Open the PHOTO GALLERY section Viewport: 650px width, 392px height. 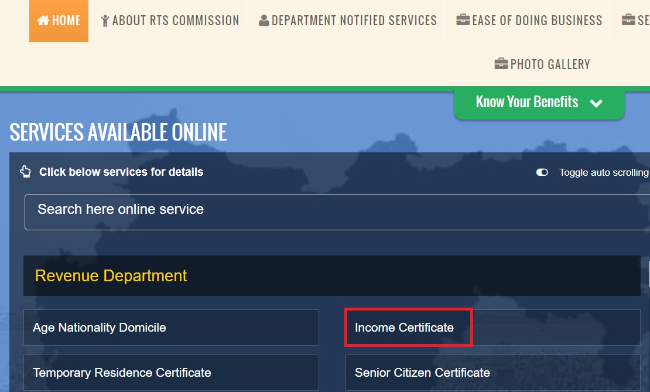click(542, 64)
